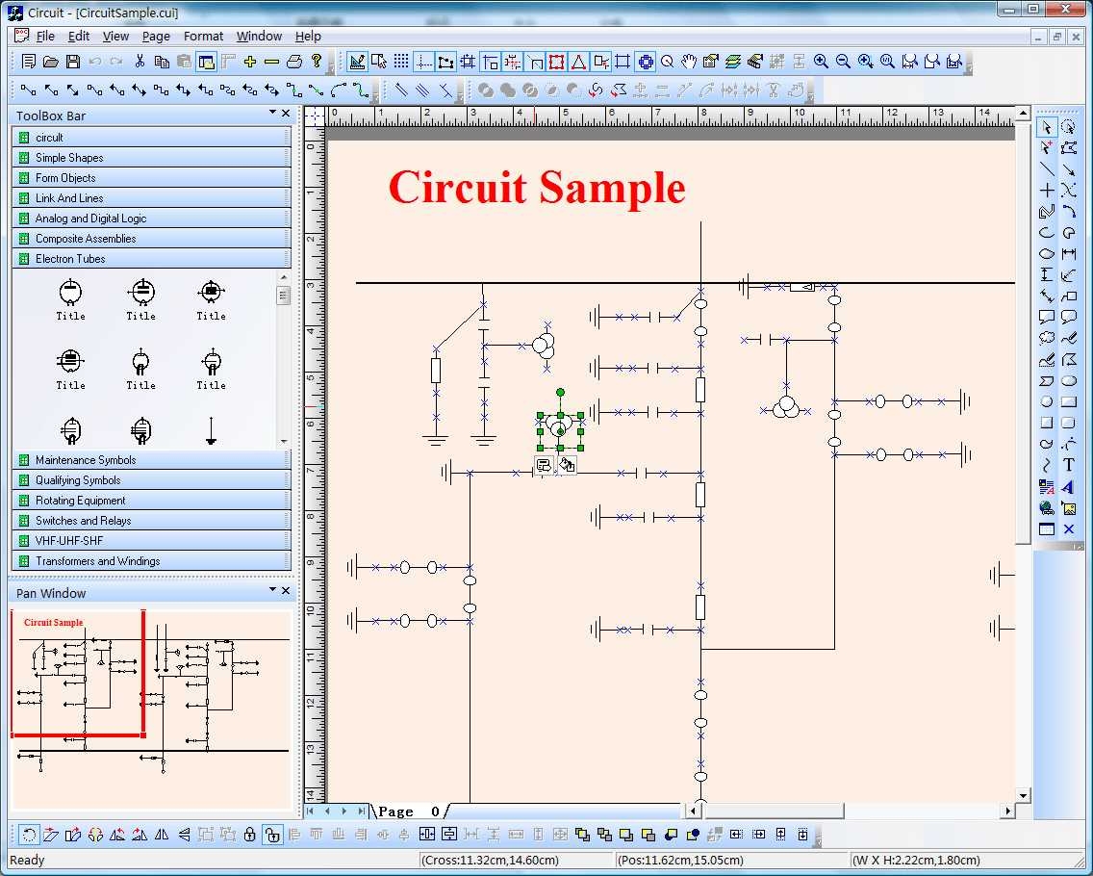This screenshot has height=876, width=1093.
Task: Select the Line drawing tool
Action: (x=1047, y=168)
